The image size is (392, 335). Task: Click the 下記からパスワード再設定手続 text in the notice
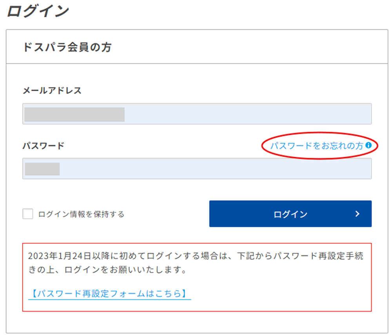pyautogui.click(x=300, y=256)
